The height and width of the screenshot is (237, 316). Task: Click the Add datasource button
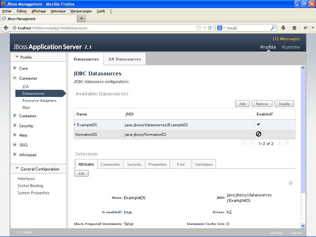point(242,104)
